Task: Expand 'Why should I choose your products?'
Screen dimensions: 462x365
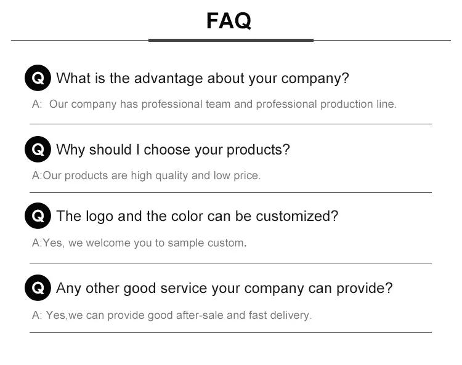Action: (172, 150)
